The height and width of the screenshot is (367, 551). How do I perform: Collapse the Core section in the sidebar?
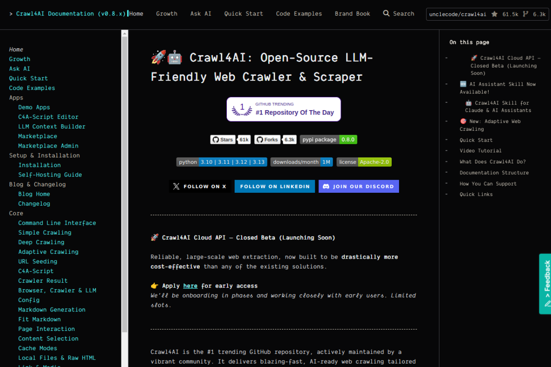click(16, 213)
